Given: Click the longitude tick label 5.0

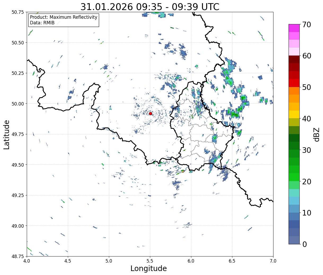Looking at the screenshot, I should 109,261.
